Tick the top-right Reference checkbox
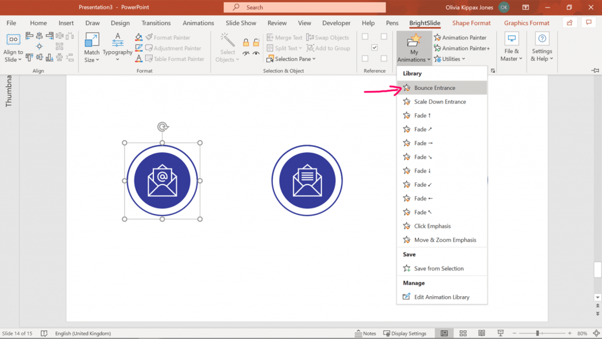This screenshot has width=602, height=339. click(x=384, y=36)
